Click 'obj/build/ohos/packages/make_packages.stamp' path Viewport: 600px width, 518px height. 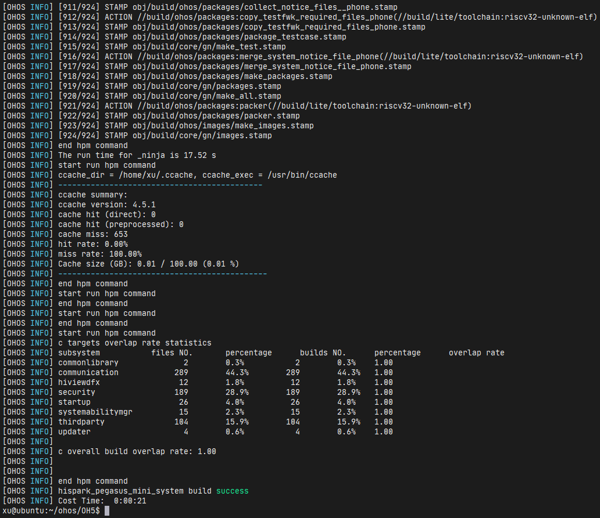pos(233,76)
